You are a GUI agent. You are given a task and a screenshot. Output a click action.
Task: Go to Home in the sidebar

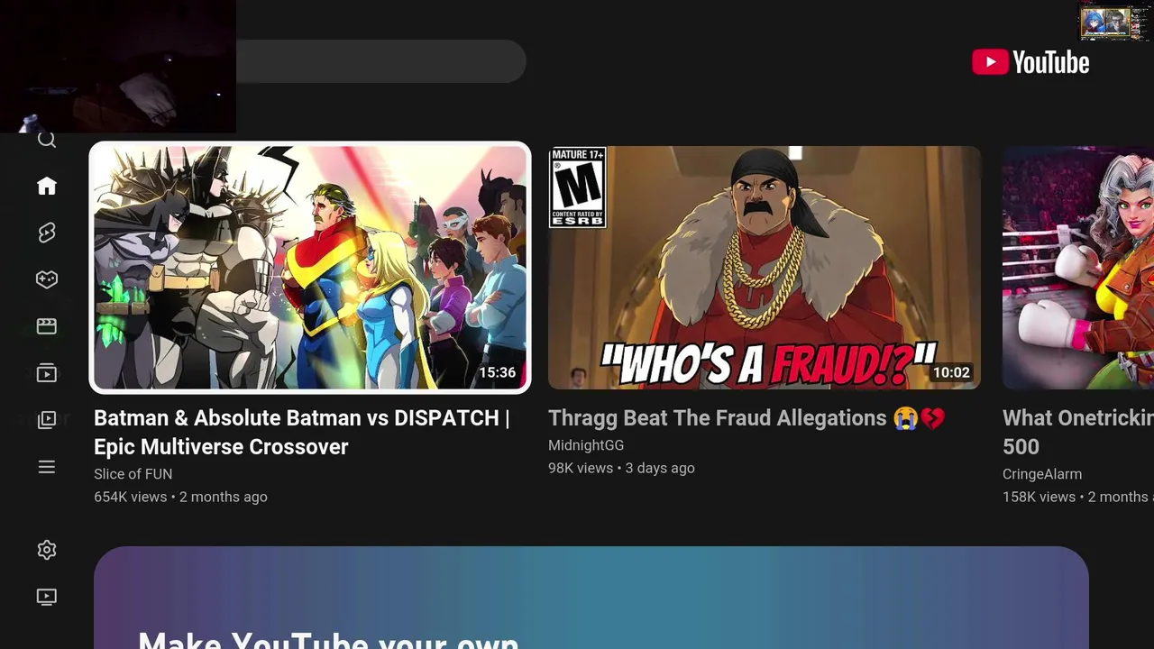coord(47,186)
